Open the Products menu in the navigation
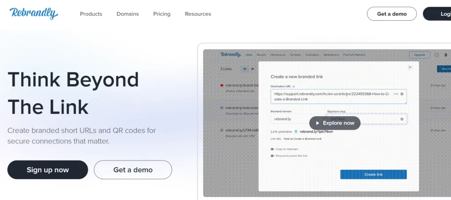This screenshot has height=200, width=451. point(91,14)
